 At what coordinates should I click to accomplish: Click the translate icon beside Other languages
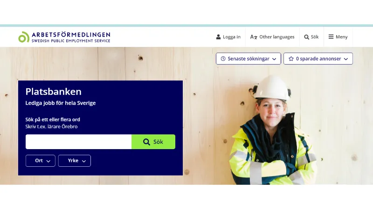click(x=254, y=37)
